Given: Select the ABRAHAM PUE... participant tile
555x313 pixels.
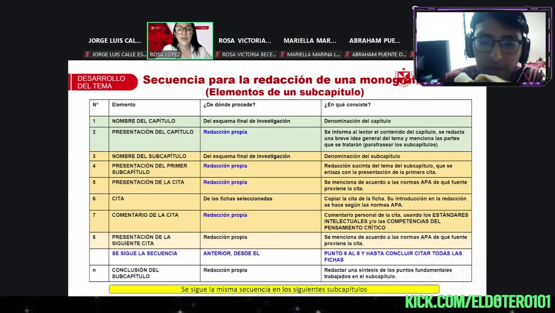Looking at the screenshot, I should (375, 41).
